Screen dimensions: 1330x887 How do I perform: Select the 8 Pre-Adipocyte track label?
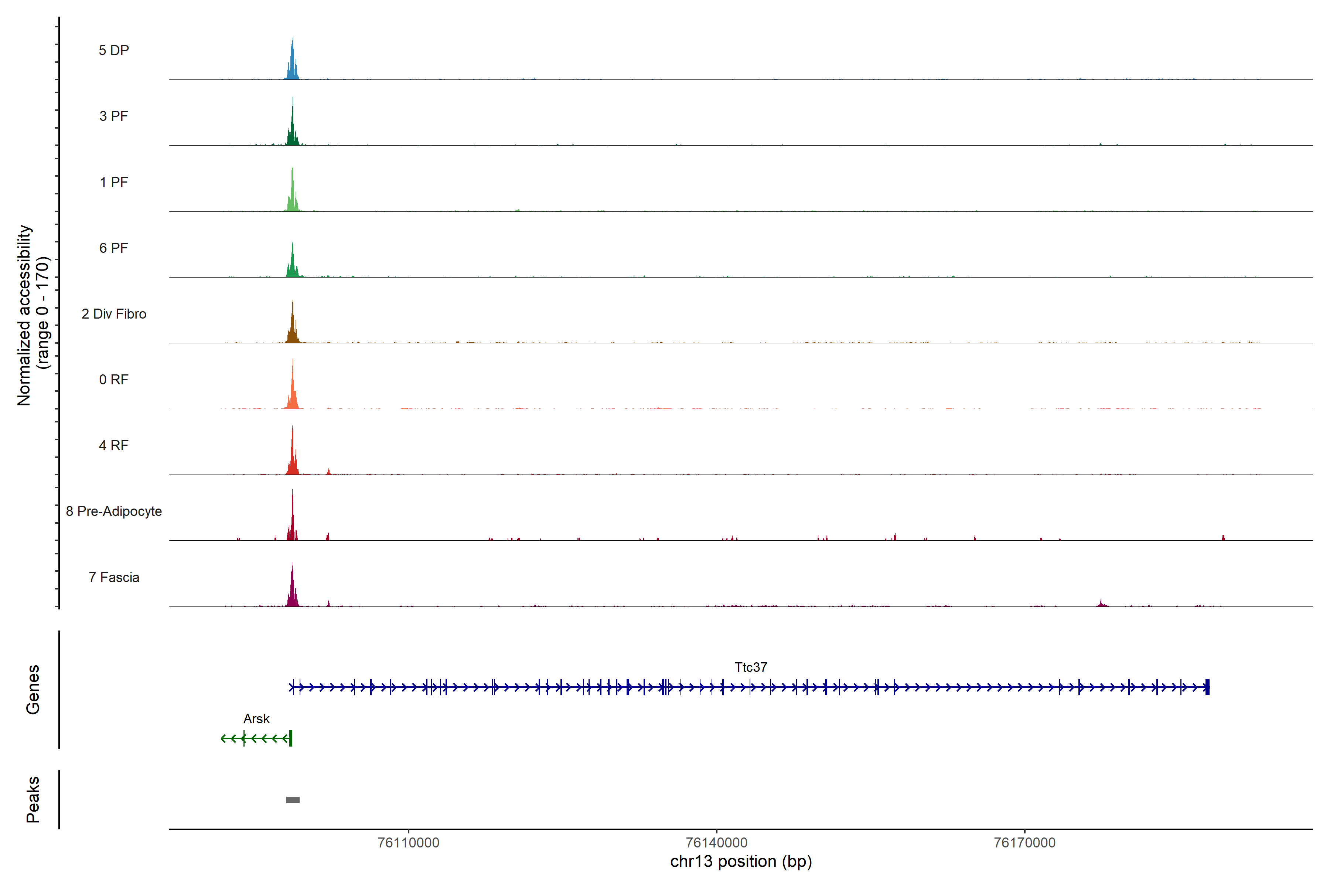(x=114, y=511)
